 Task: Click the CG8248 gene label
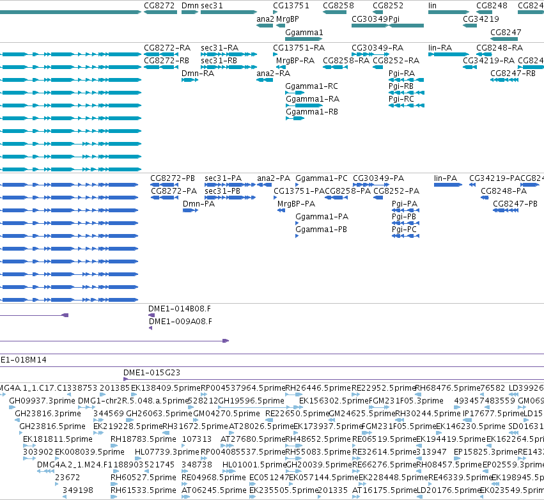point(492,6)
